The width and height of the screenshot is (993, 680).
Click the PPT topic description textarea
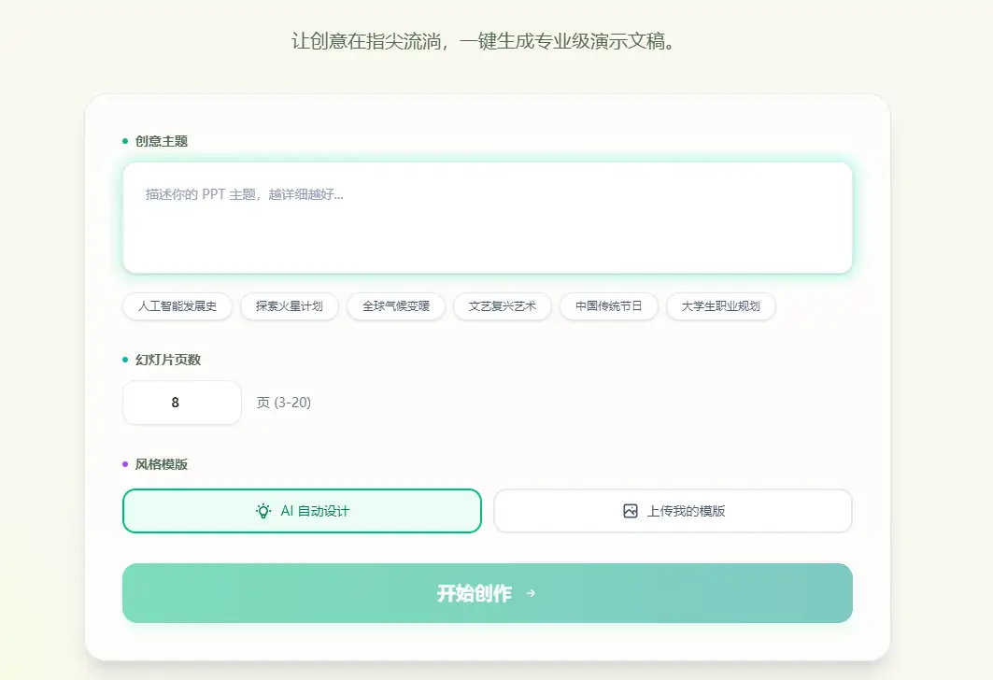pyautogui.click(x=487, y=217)
